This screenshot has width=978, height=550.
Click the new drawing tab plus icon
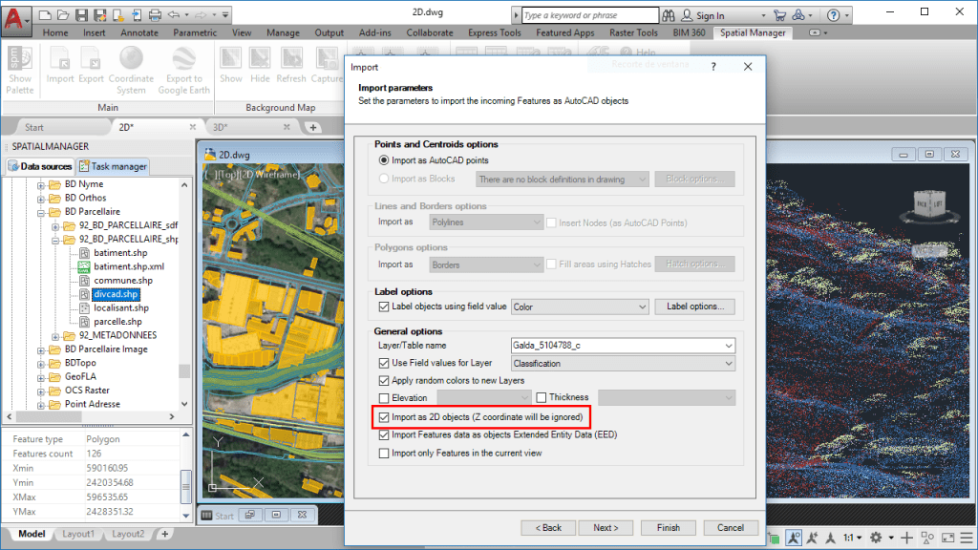coord(313,127)
